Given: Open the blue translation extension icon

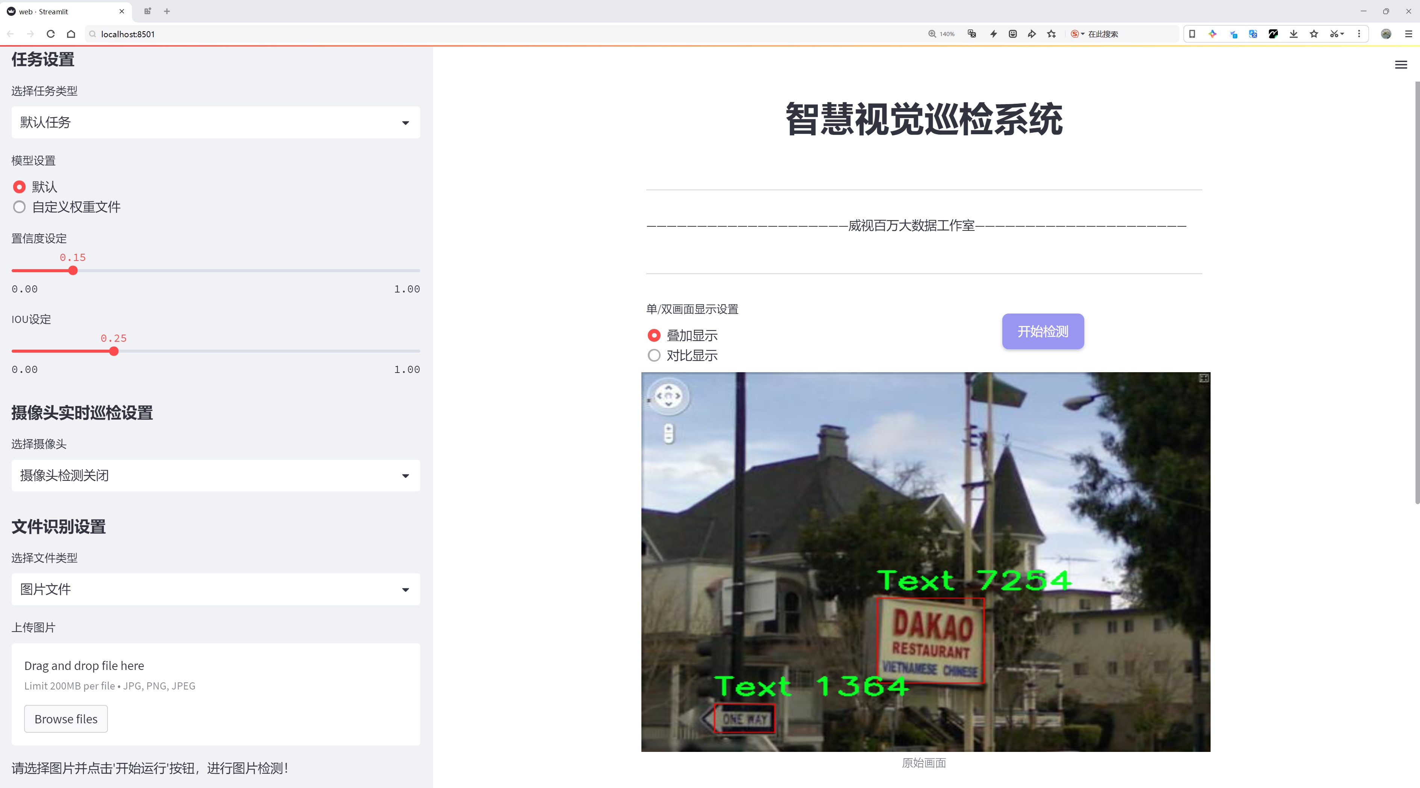Looking at the screenshot, I should click(x=1253, y=33).
